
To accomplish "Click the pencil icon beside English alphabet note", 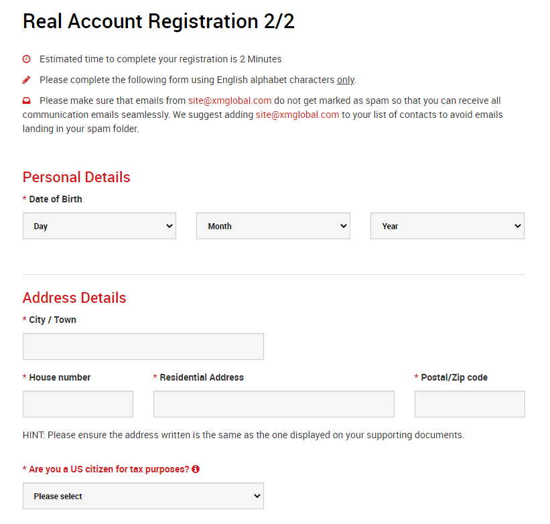I will pos(27,80).
